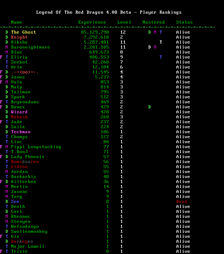Viewport: 224px width, 254px height.
Task: Select Linc in the rankings
Action: tap(16, 142)
